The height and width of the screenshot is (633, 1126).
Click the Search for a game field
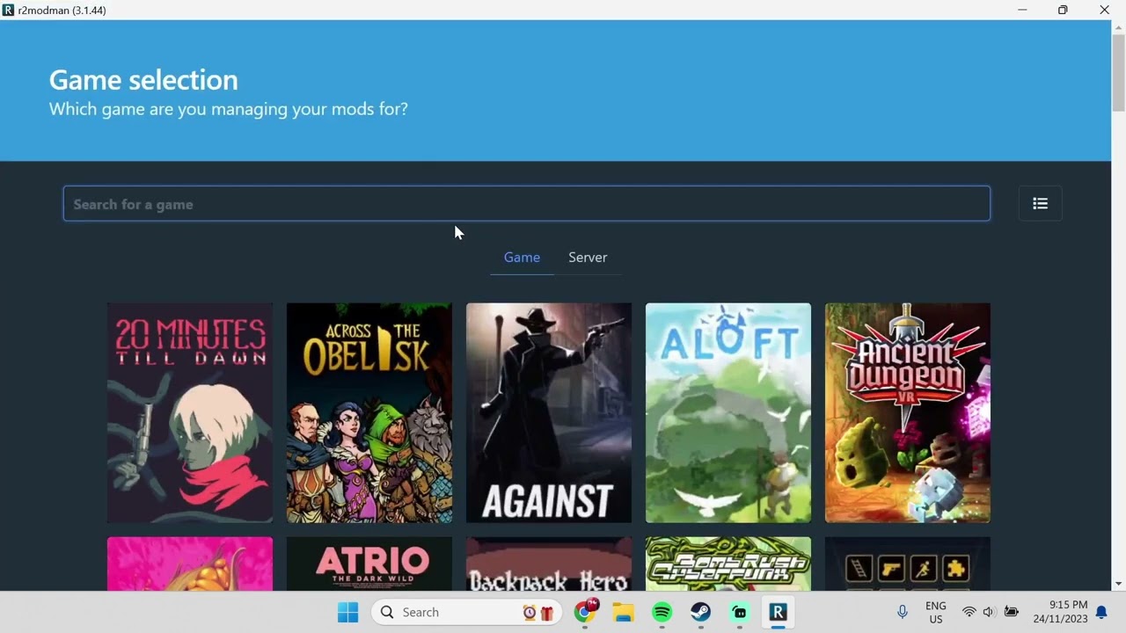click(x=526, y=204)
